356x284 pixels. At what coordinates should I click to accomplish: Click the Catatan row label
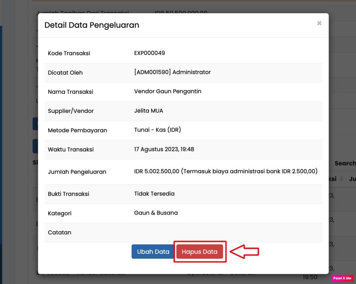59,232
